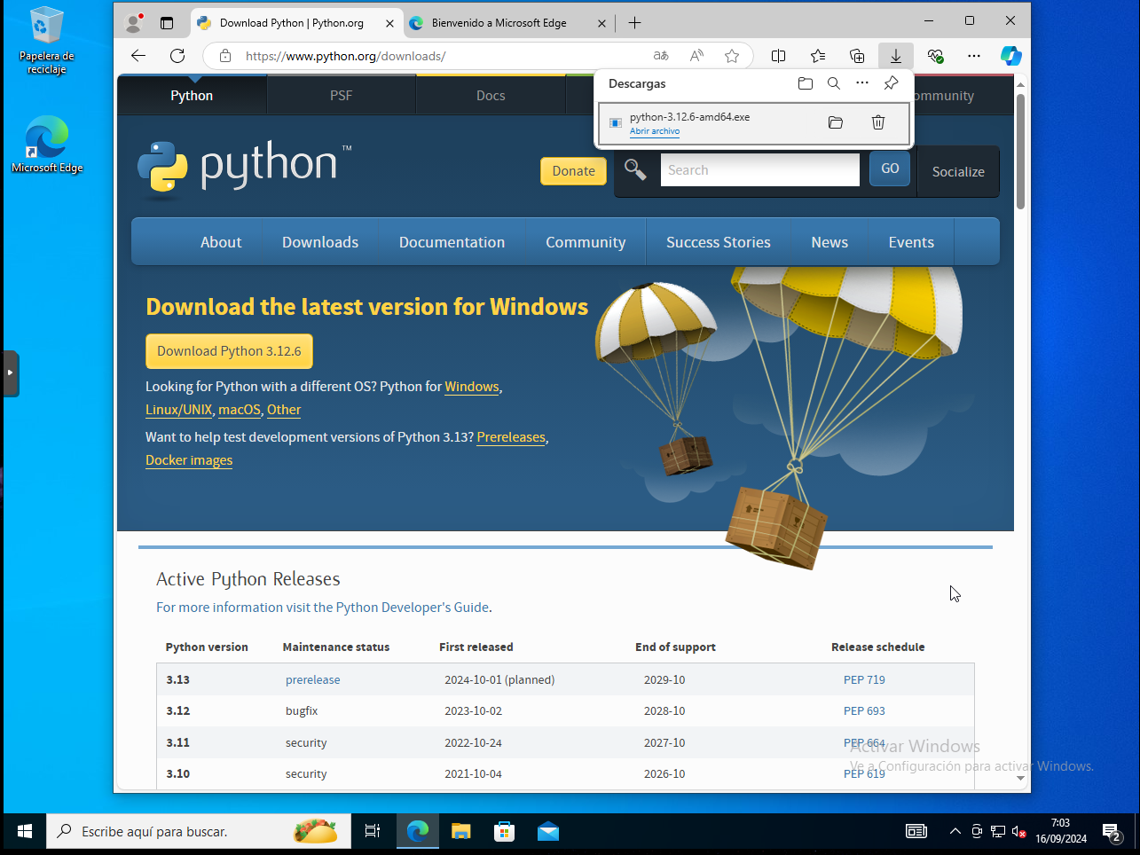Click the python.org Search input field
The height and width of the screenshot is (855, 1140).
pos(760,169)
